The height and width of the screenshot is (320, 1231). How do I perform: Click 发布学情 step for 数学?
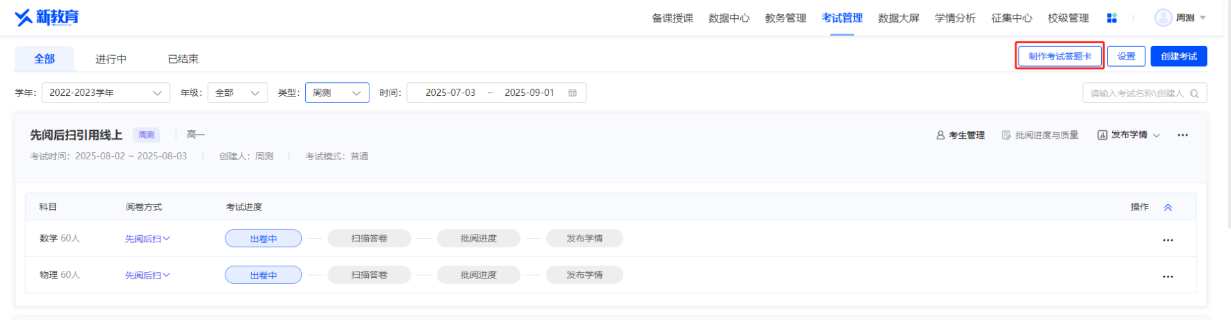pos(584,238)
